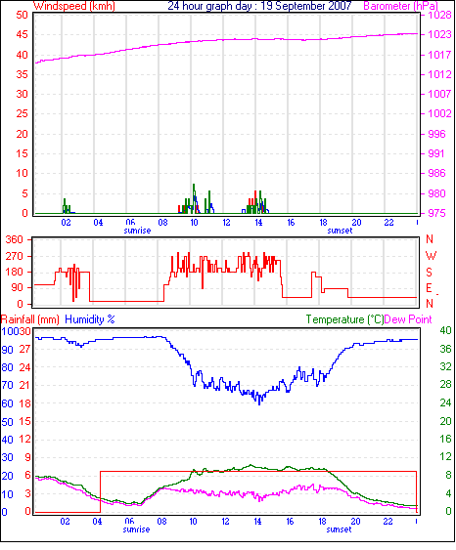Select barometer axis value 1028

[x=439, y=15]
